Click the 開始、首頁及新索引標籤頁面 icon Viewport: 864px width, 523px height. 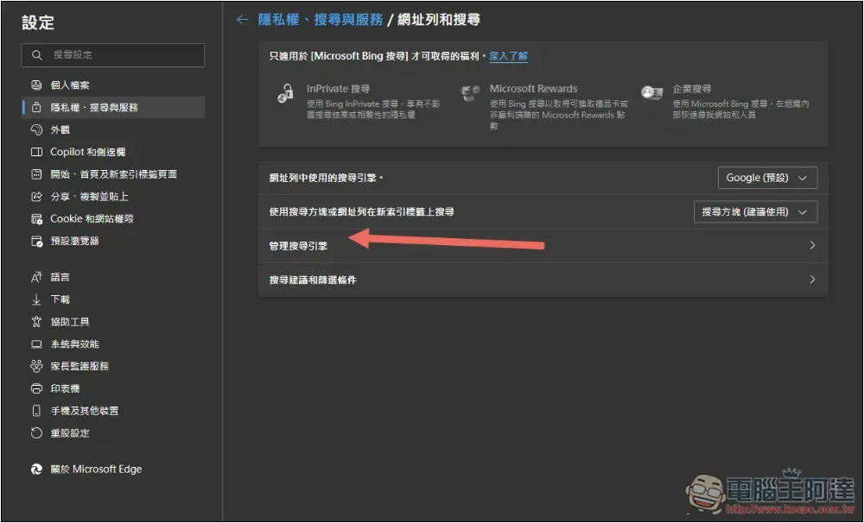[x=36, y=174]
